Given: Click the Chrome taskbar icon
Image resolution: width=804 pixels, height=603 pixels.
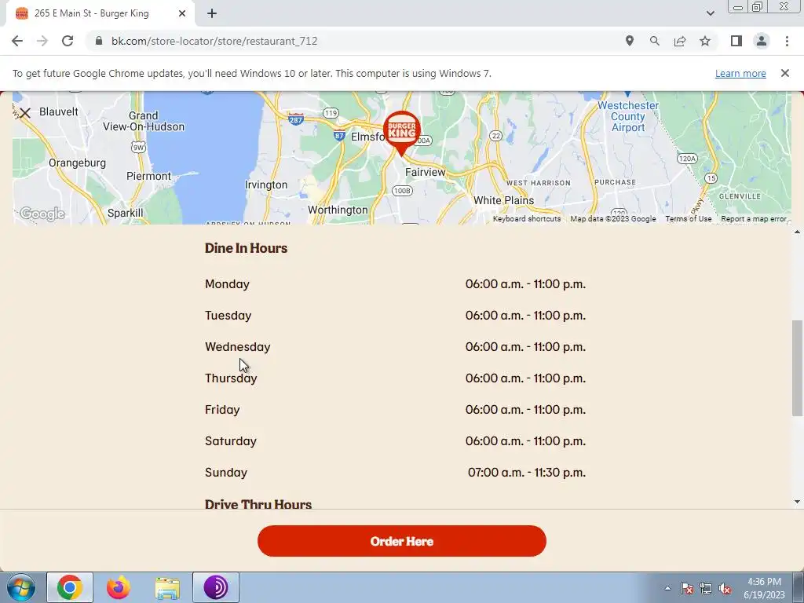Looking at the screenshot, I should click(70, 587).
